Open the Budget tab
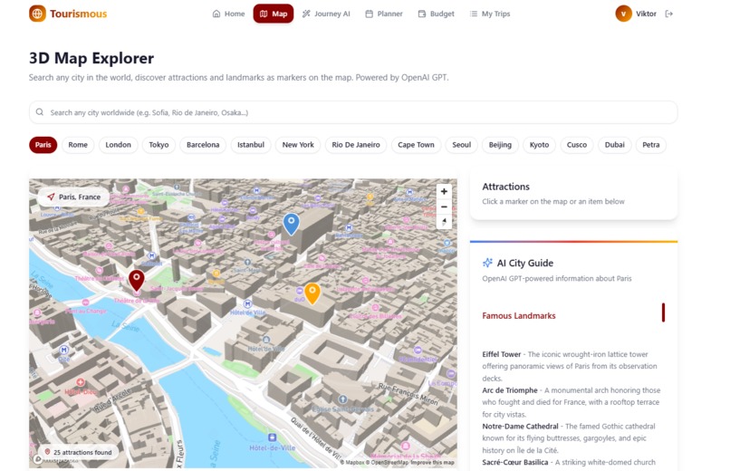 (x=437, y=14)
